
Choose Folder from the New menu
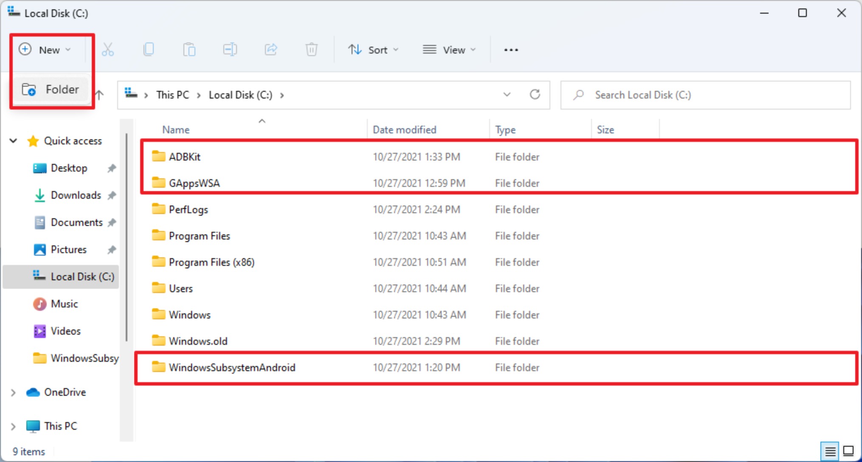point(51,90)
